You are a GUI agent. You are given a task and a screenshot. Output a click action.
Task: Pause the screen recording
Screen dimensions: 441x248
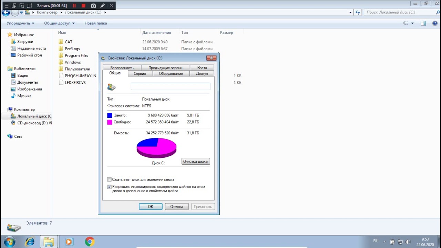coord(74,6)
